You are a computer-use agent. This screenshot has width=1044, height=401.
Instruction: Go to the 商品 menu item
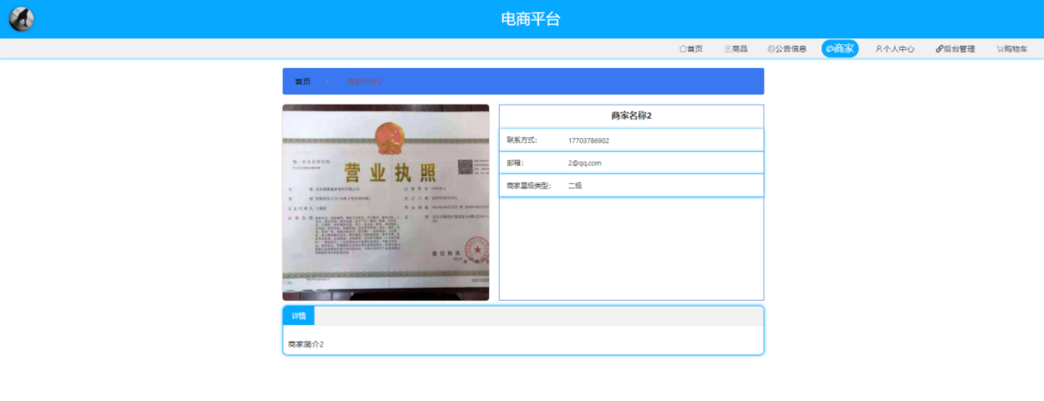coord(735,49)
